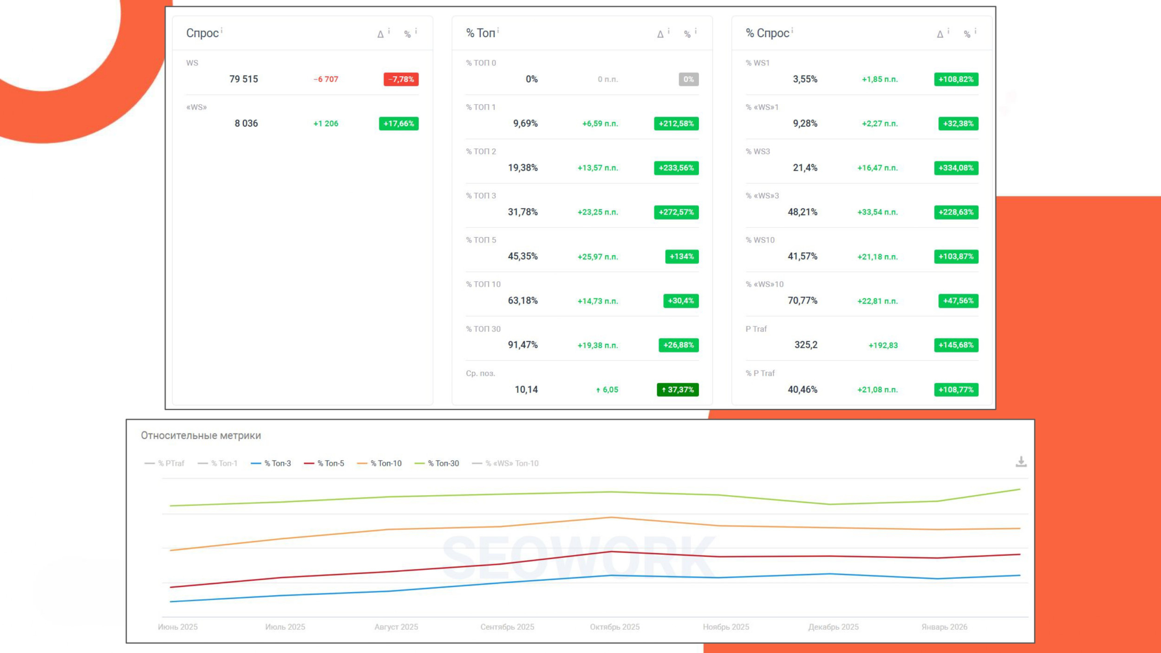Hide the % Топ-5 series
Viewport: 1161px width, 653px height.
(324, 463)
